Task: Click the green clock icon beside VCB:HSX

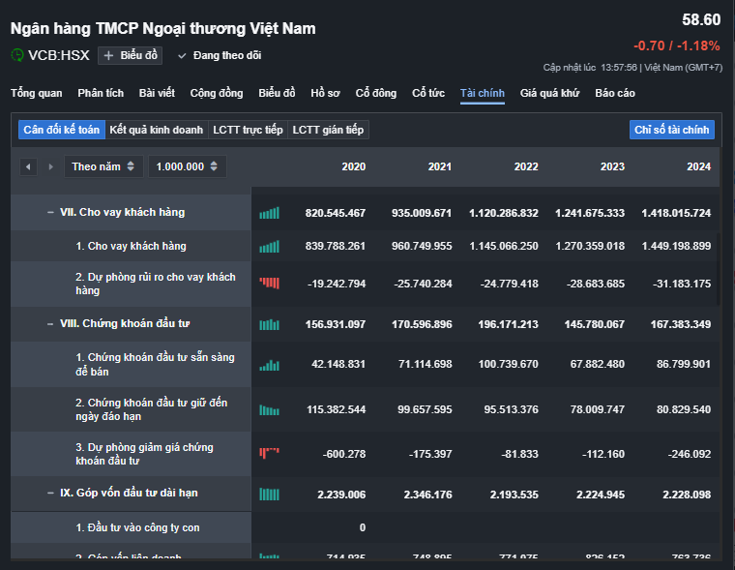Action: click(17, 55)
